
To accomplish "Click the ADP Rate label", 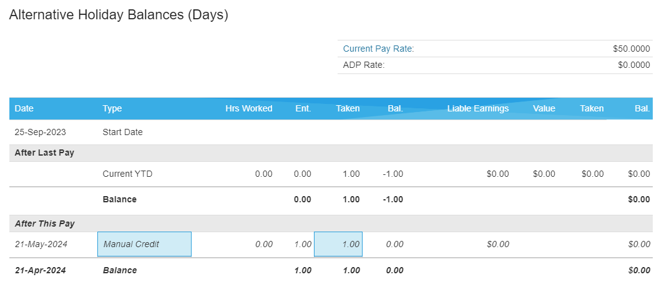I will coord(364,65).
